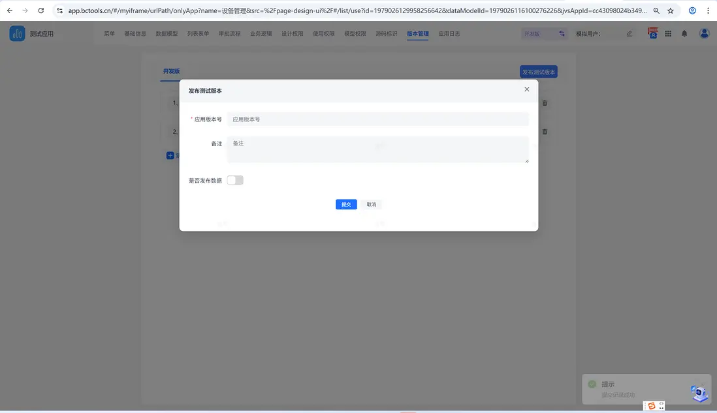The width and height of the screenshot is (717, 413).
Task: Focus the 应用版本号 input field
Action: pos(378,119)
